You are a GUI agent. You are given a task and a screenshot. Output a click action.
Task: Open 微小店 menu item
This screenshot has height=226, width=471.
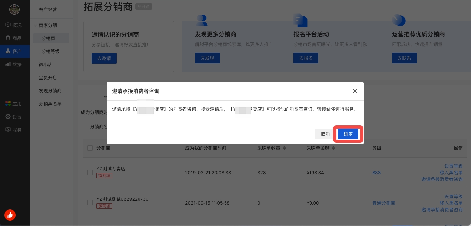(46, 65)
